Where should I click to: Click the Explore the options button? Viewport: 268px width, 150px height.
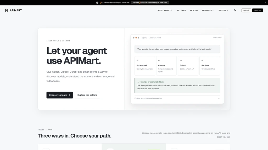87,95
